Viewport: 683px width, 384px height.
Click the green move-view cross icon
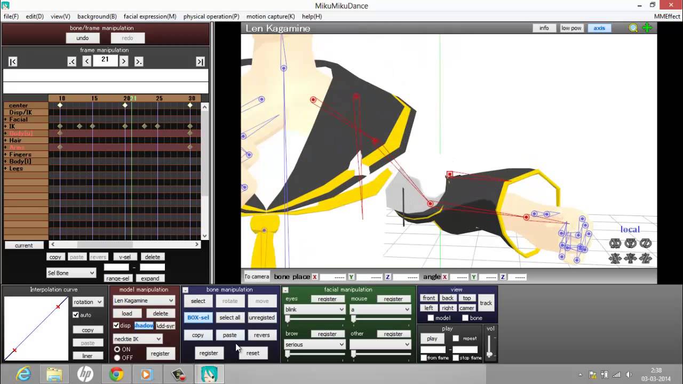[x=647, y=28]
